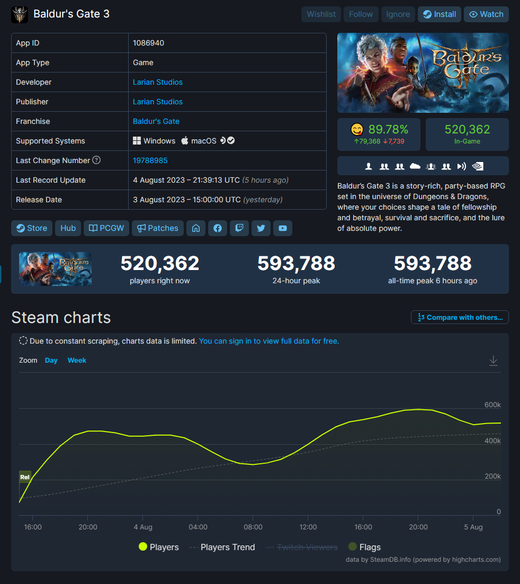
Task: Open the Store page button
Action: 32,228
